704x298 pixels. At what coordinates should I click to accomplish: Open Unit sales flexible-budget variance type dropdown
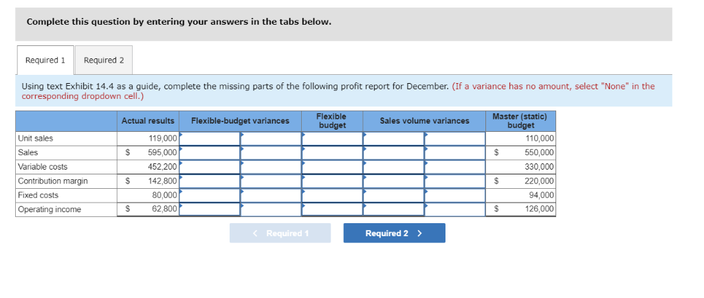click(x=271, y=139)
